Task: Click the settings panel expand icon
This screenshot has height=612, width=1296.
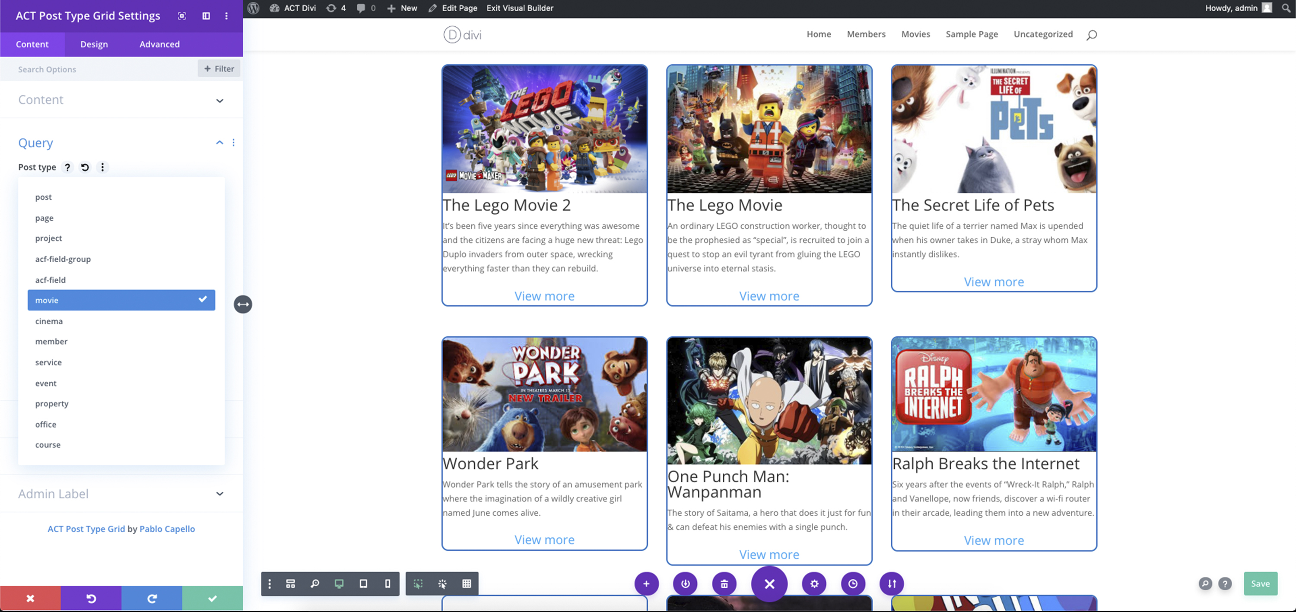Action: [182, 16]
